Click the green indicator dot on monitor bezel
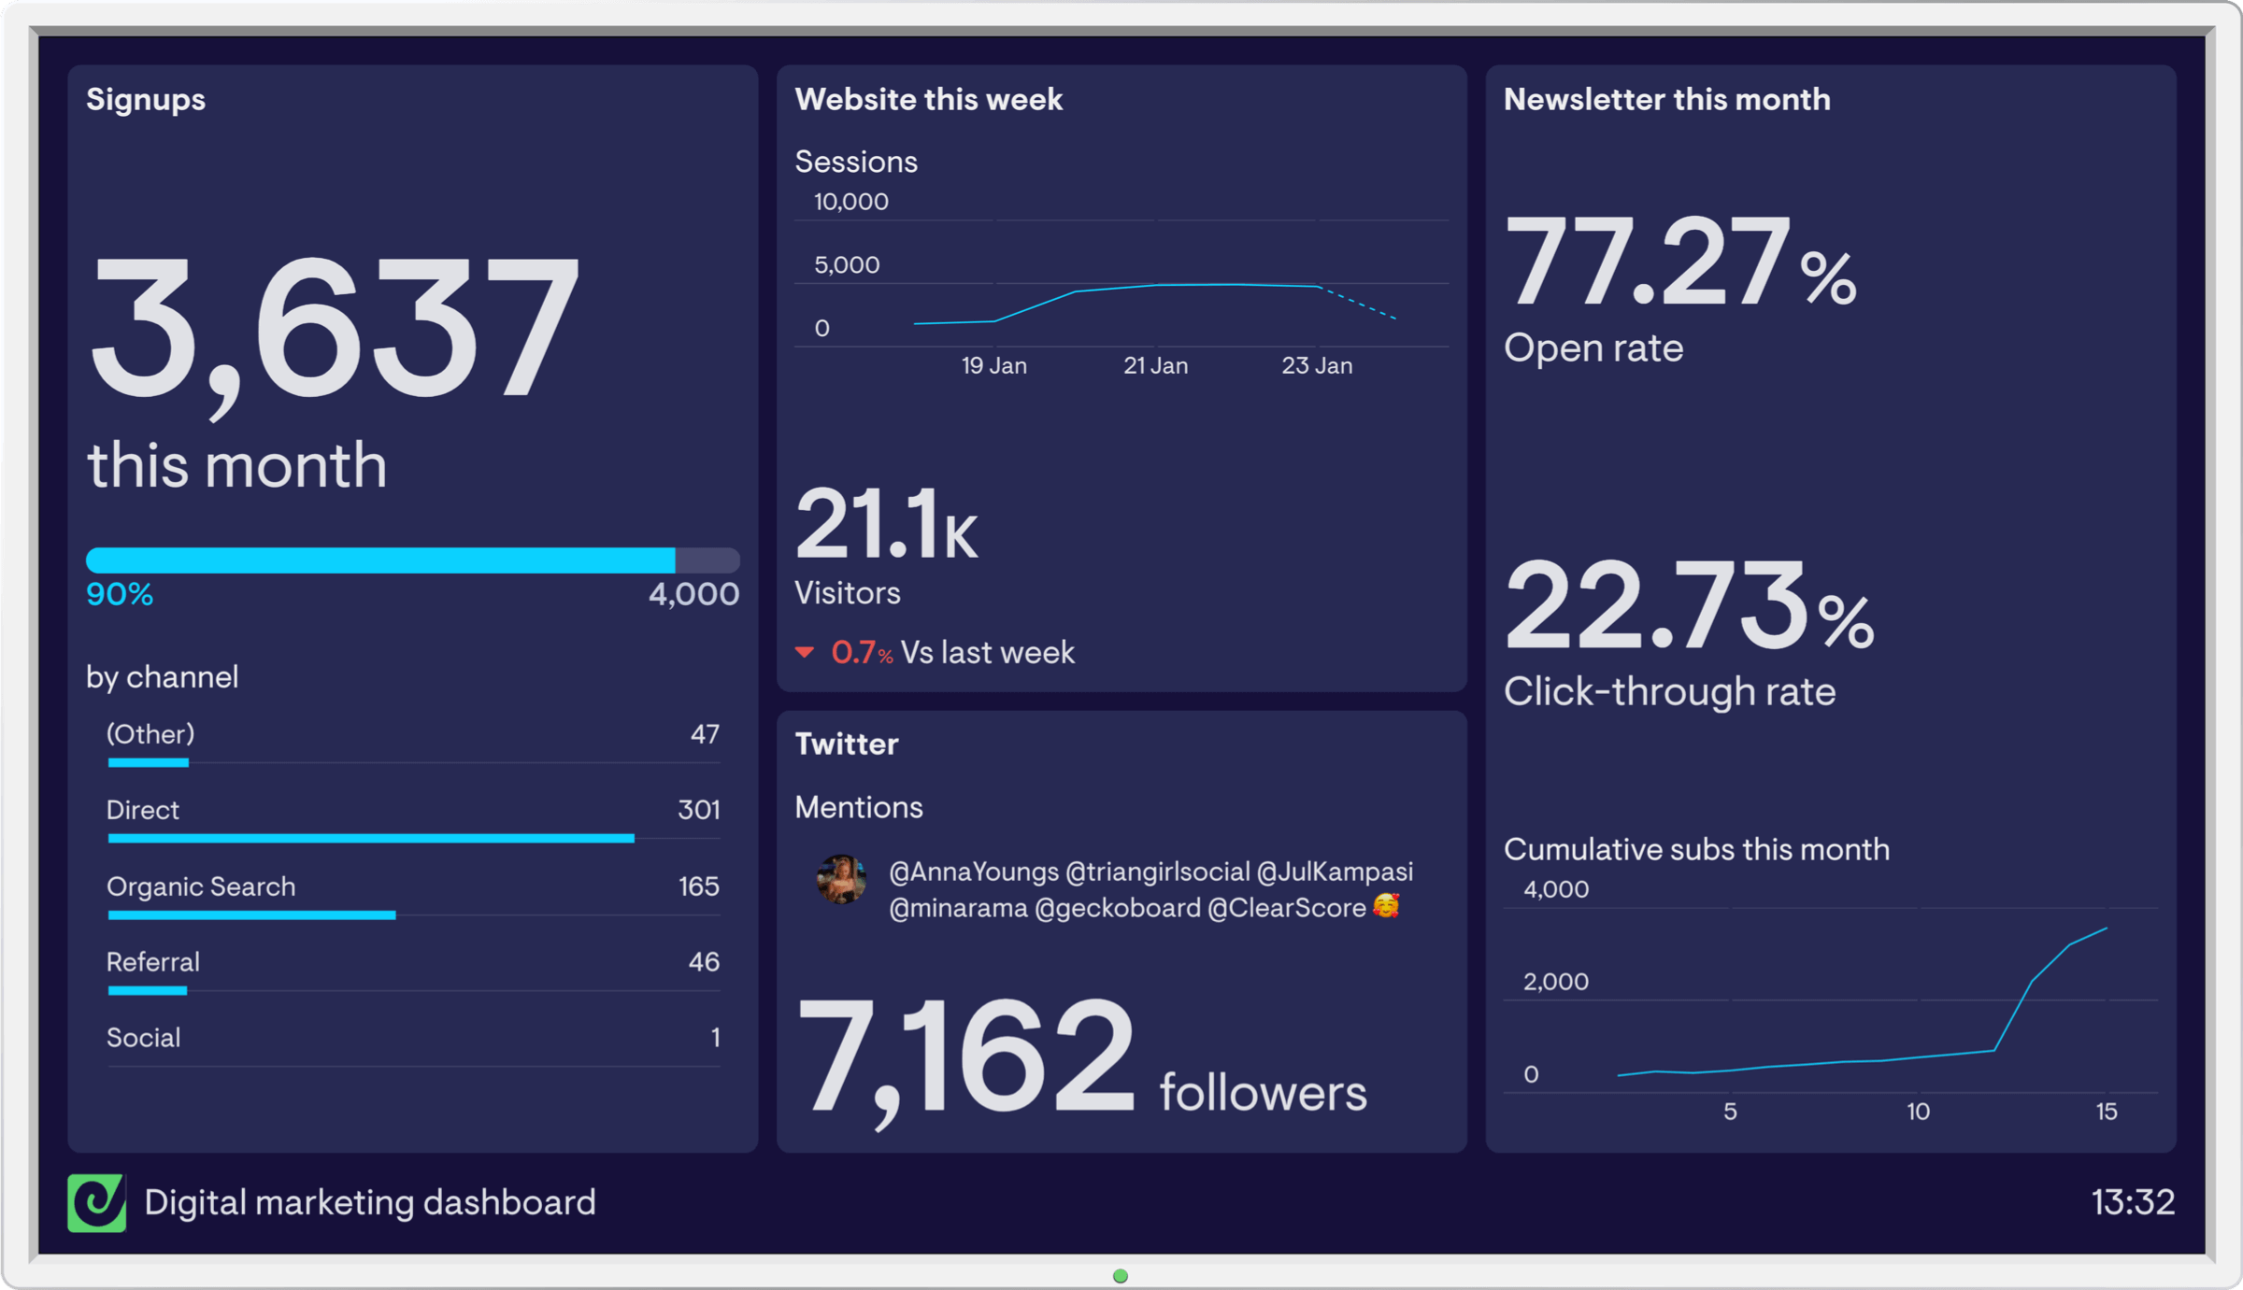The height and width of the screenshot is (1290, 2243). (1121, 1276)
